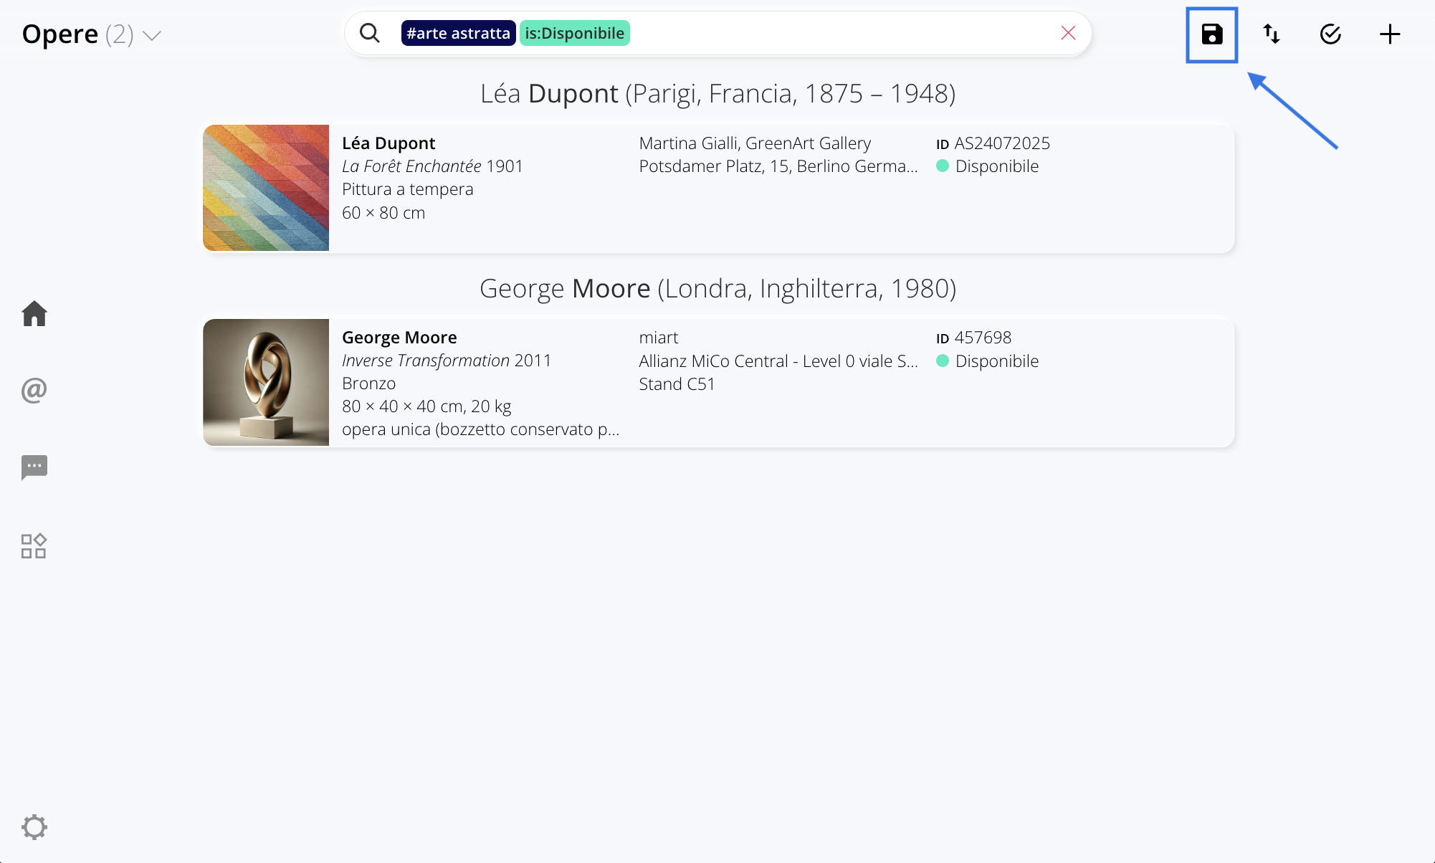Select the #arte astratta filter tag
The image size is (1435, 863).
click(x=458, y=33)
